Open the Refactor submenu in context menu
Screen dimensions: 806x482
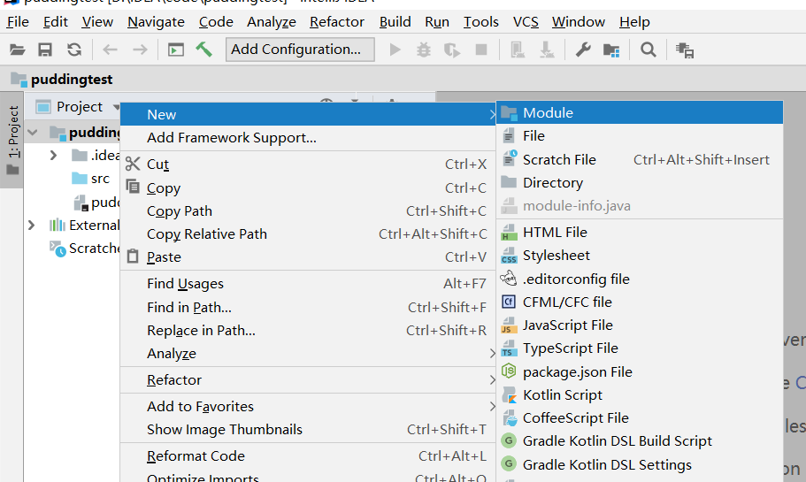tap(308, 379)
